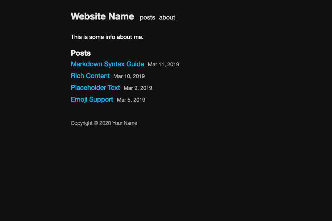This screenshot has height=221, width=332.
Task: Click the Mar 9, 2019 date
Action: tap(138, 88)
